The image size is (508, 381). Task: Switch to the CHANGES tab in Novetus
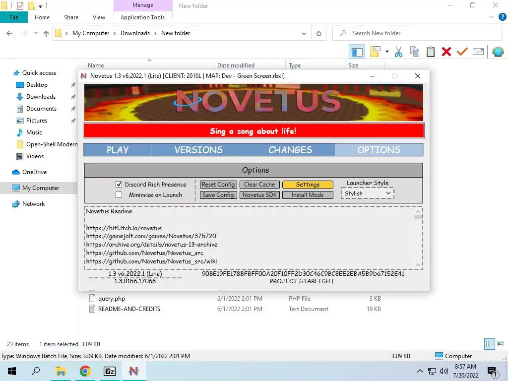290,150
